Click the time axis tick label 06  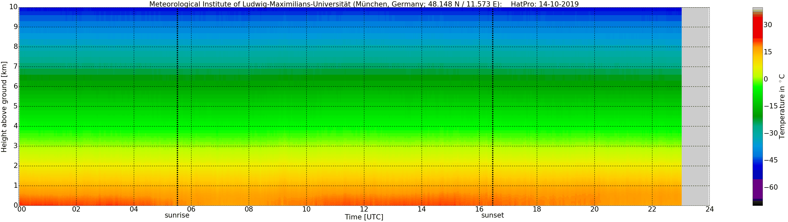pos(191,209)
